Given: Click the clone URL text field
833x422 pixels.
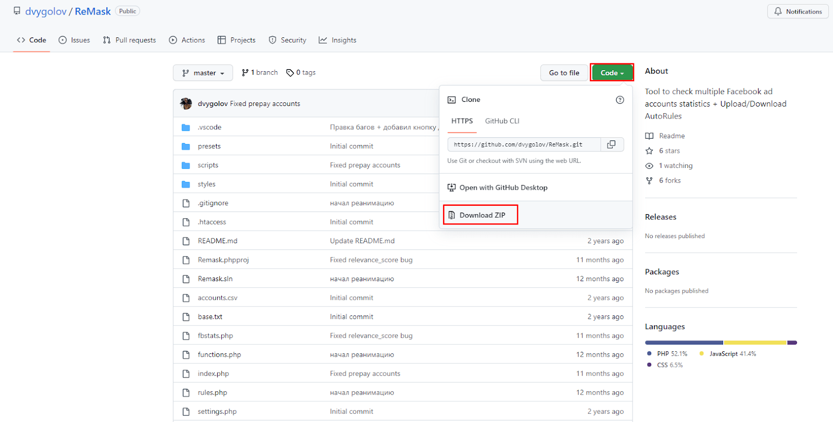Looking at the screenshot, I should point(524,144).
